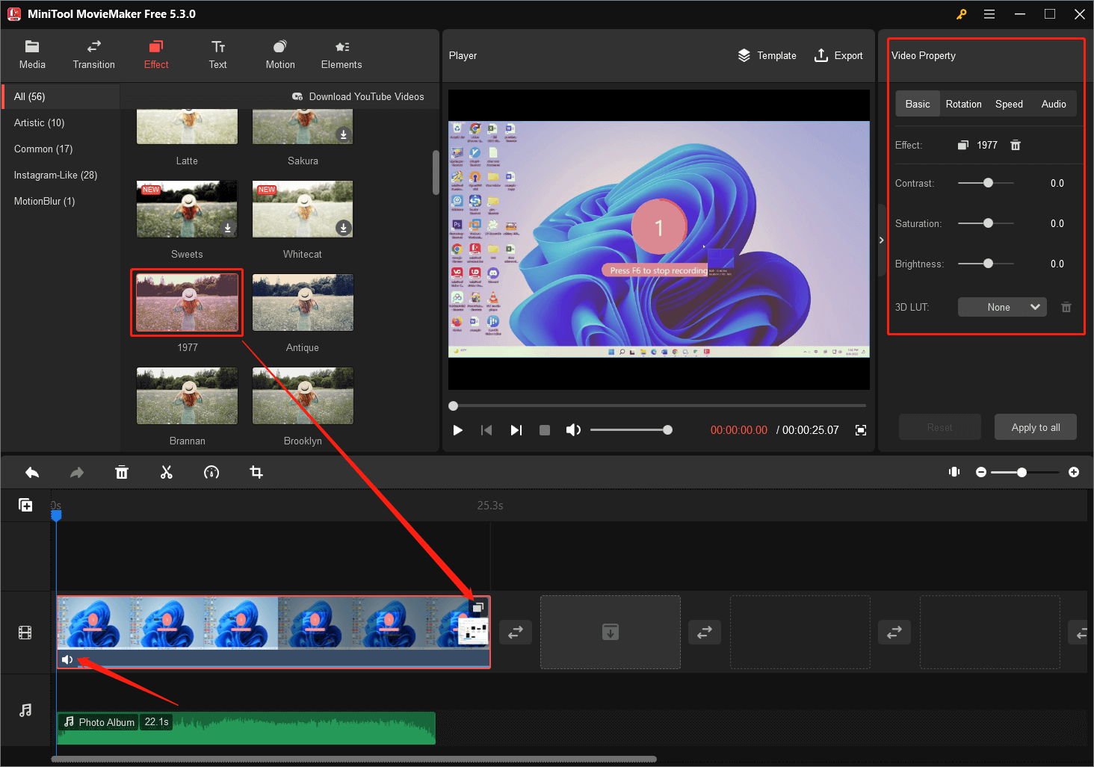This screenshot has width=1094, height=767.
Task: Switch to the Basic tab
Action: pyautogui.click(x=918, y=104)
